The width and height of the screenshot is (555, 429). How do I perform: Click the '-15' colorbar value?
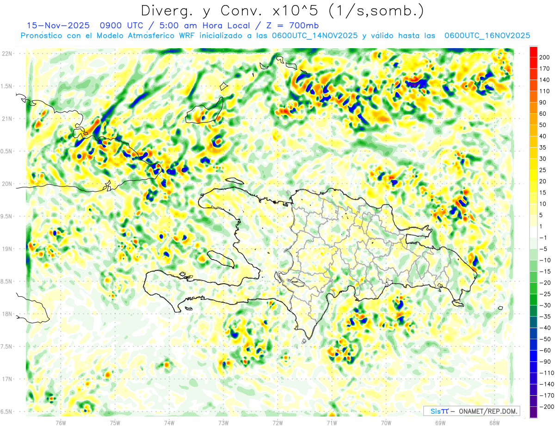(544, 272)
